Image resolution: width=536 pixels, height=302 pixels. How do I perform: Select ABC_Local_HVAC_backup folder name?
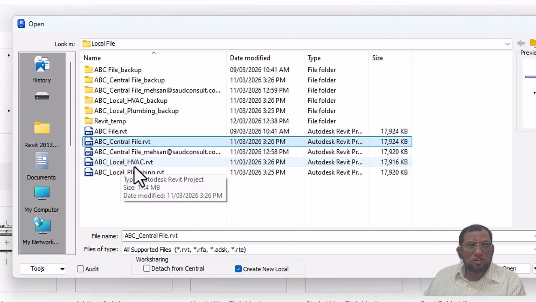[131, 101]
